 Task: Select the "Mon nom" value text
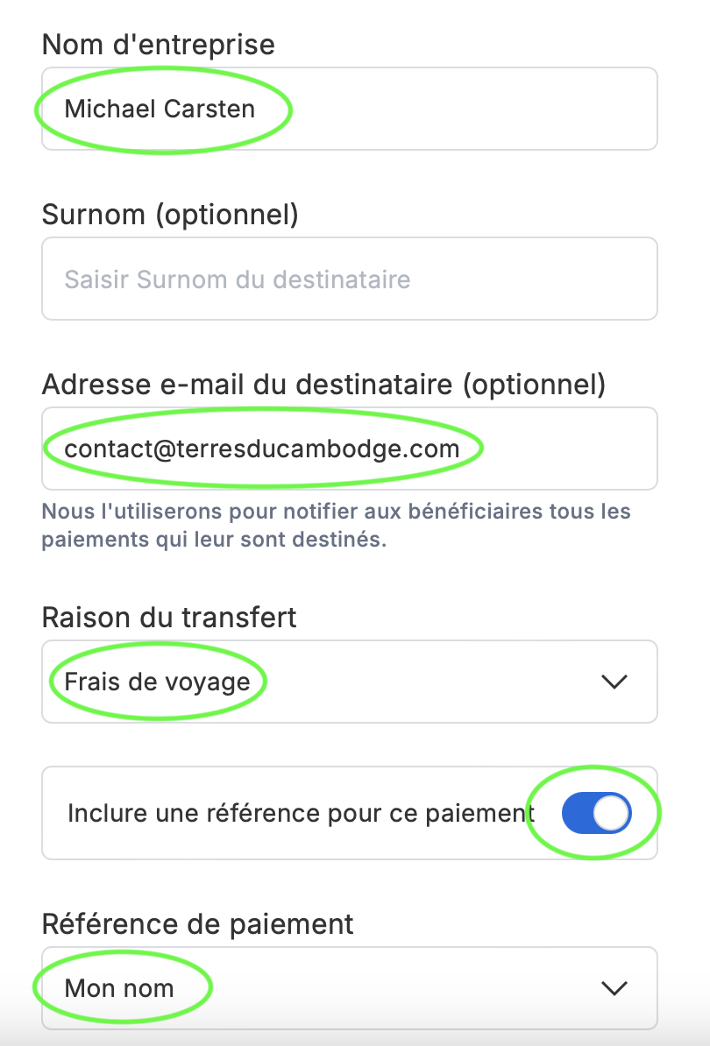pyautogui.click(x=119, y=988)
